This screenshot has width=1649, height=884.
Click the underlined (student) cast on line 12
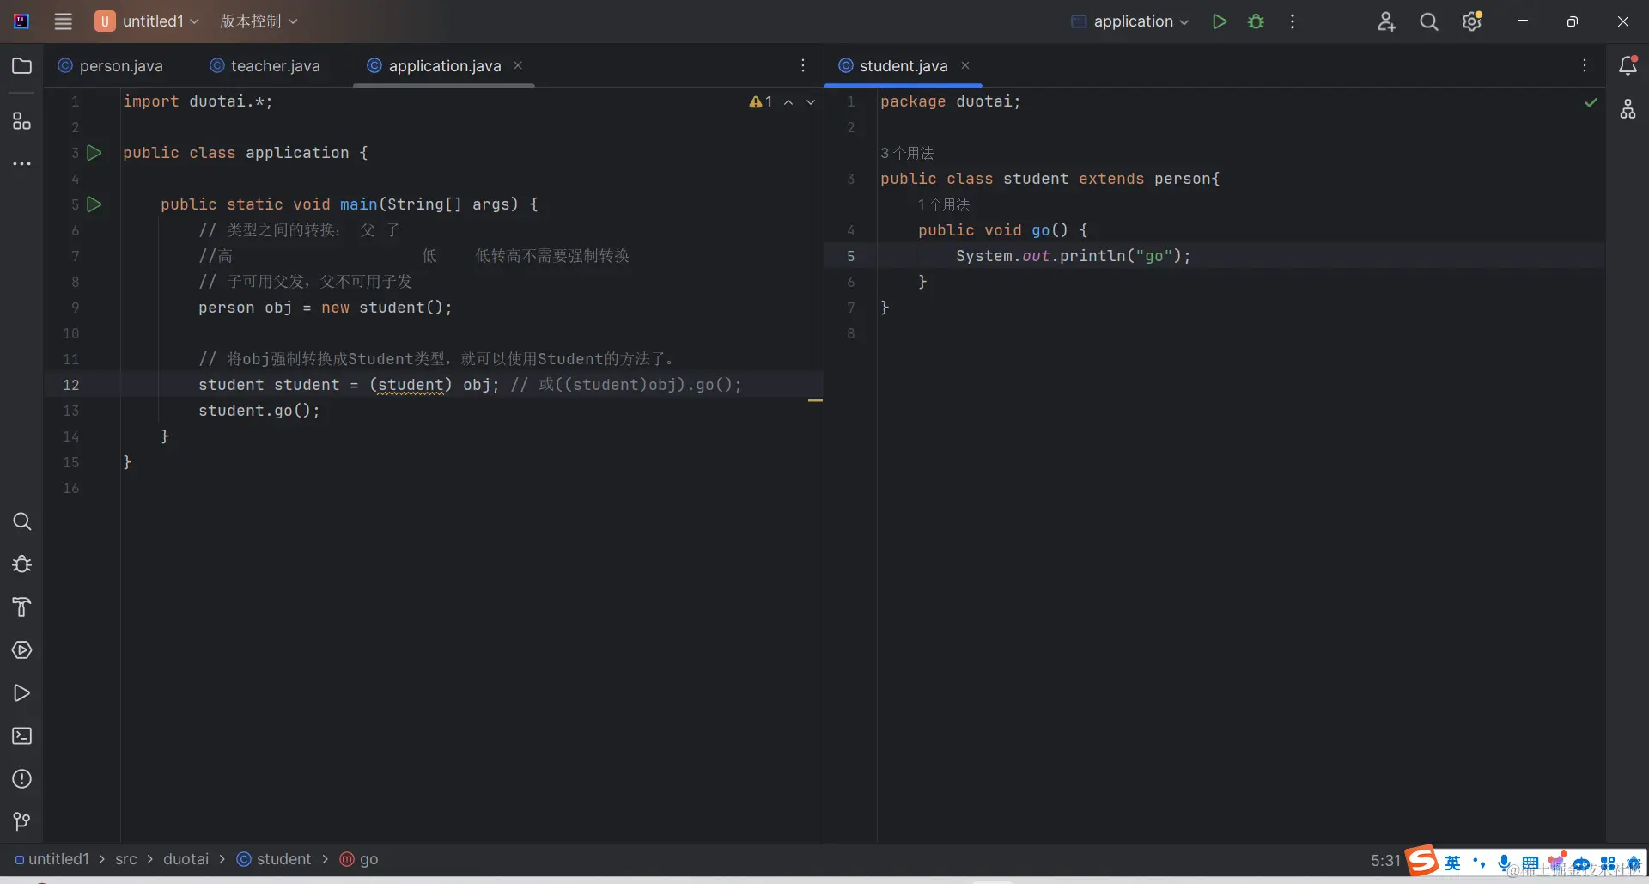pos(411,385)
